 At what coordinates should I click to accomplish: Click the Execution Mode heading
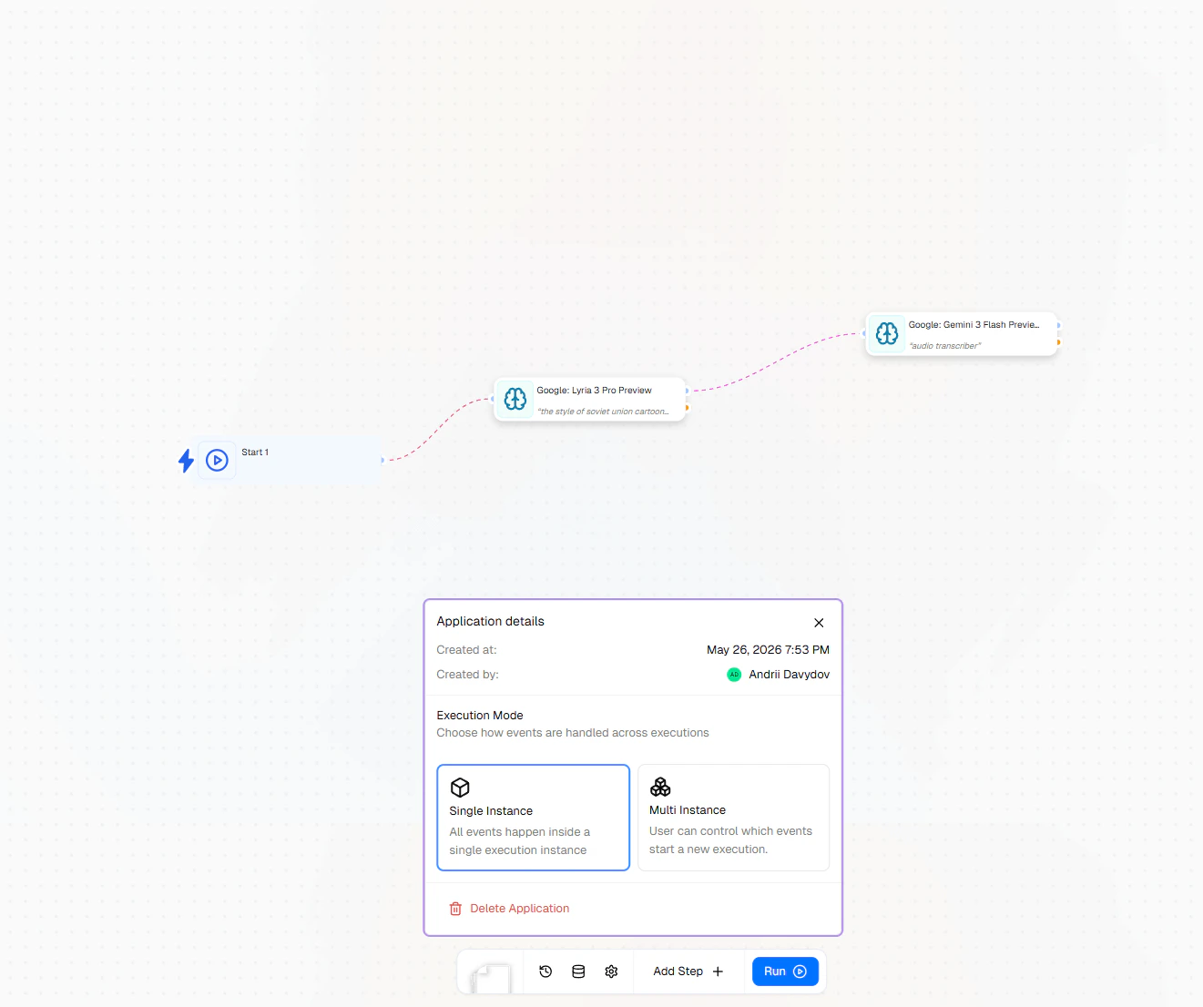click(x=480, y=716)
